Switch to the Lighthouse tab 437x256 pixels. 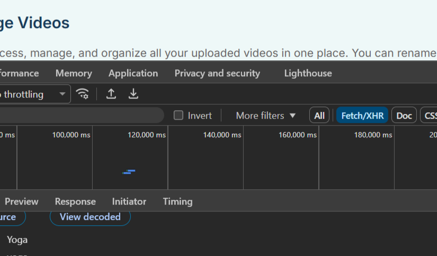tap(308, 73)
